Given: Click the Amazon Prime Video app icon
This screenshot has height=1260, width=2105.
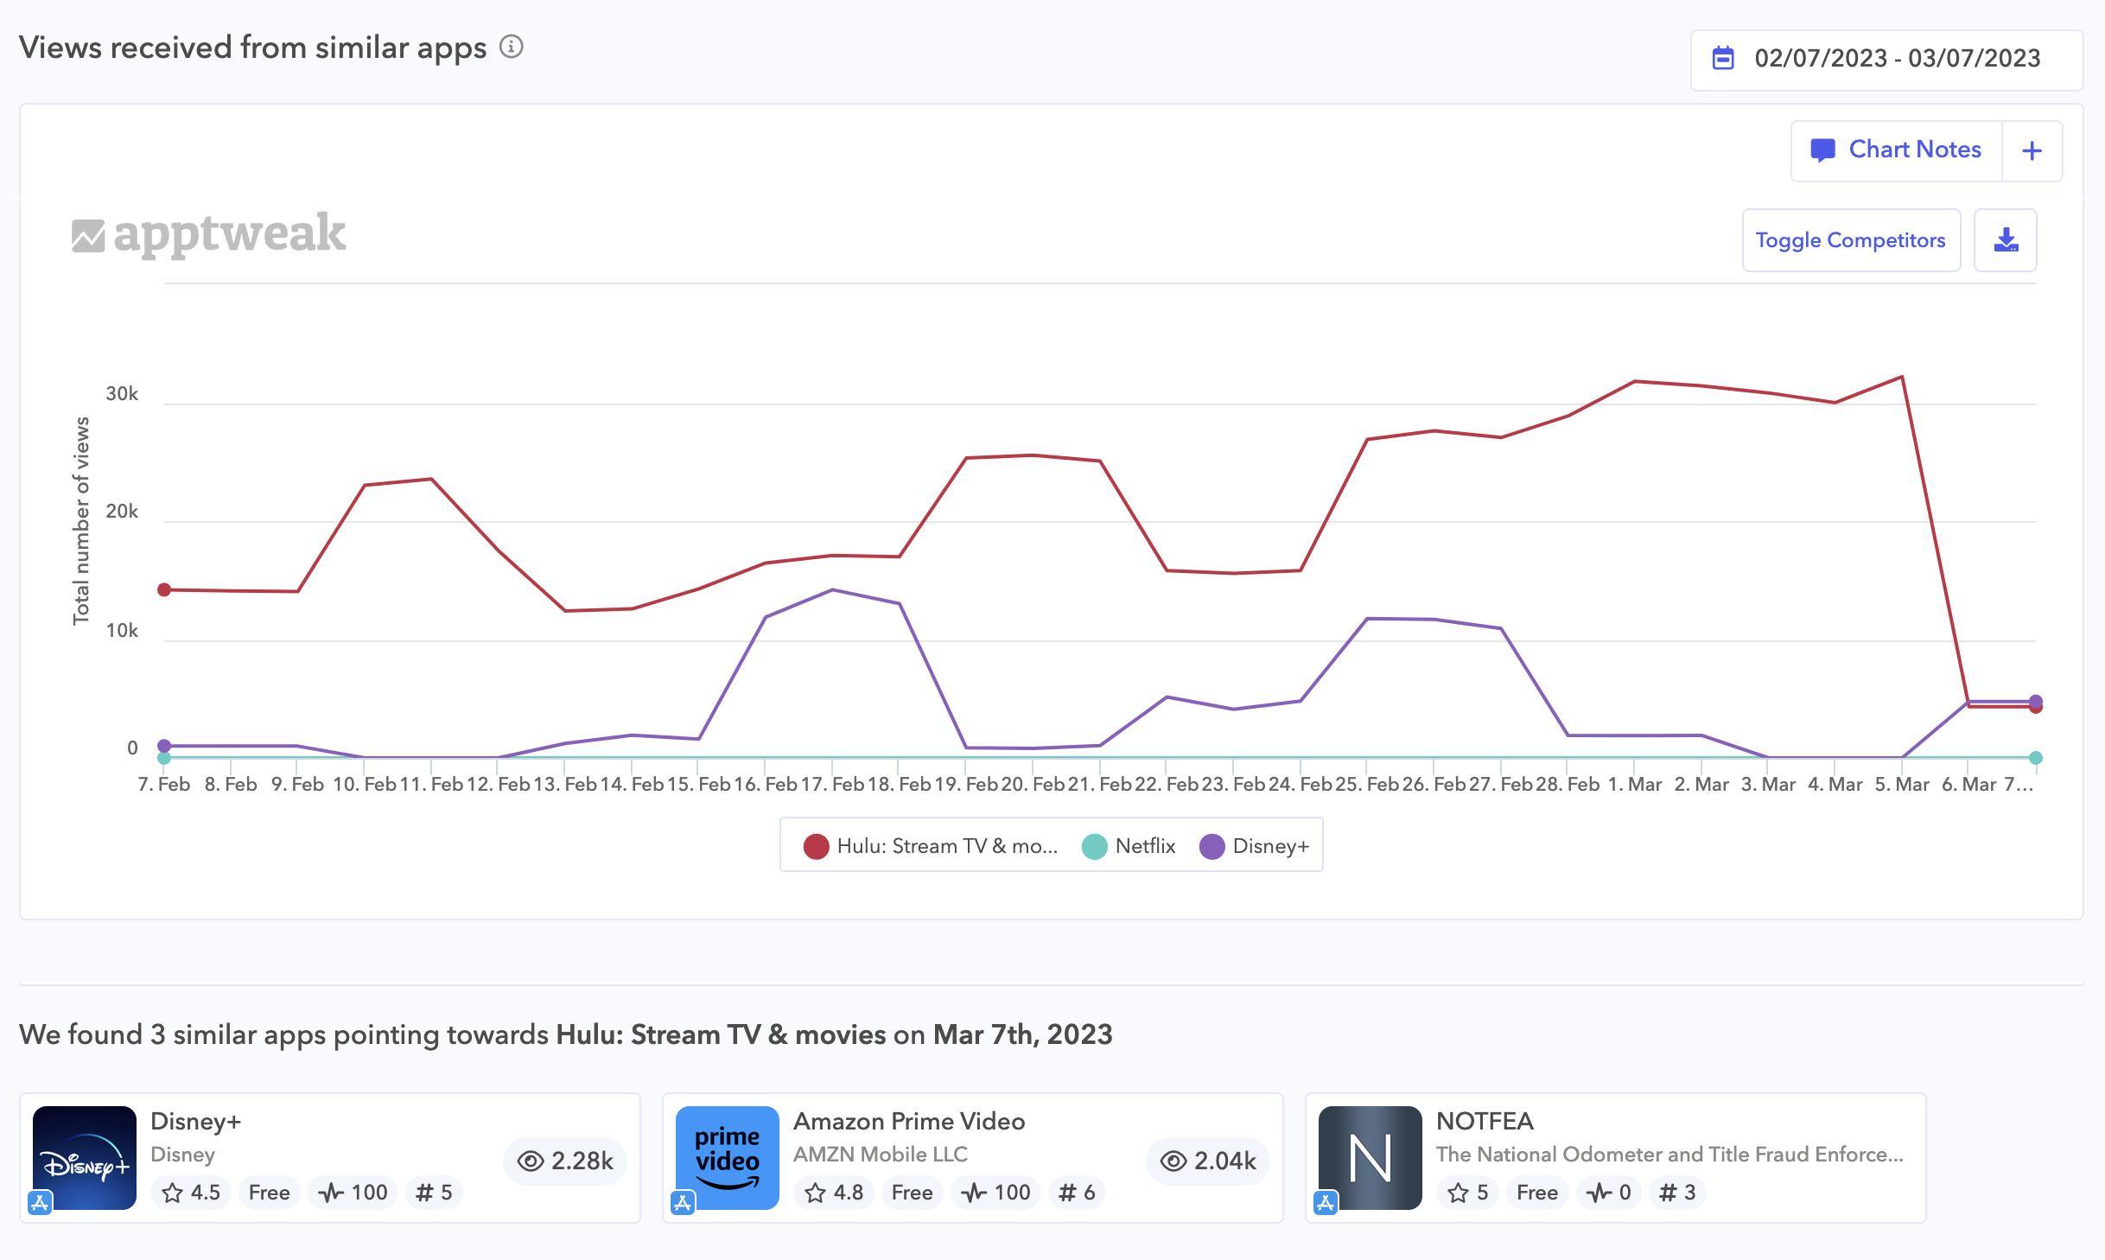Looking at the screenshot, I should (728, 1157).
